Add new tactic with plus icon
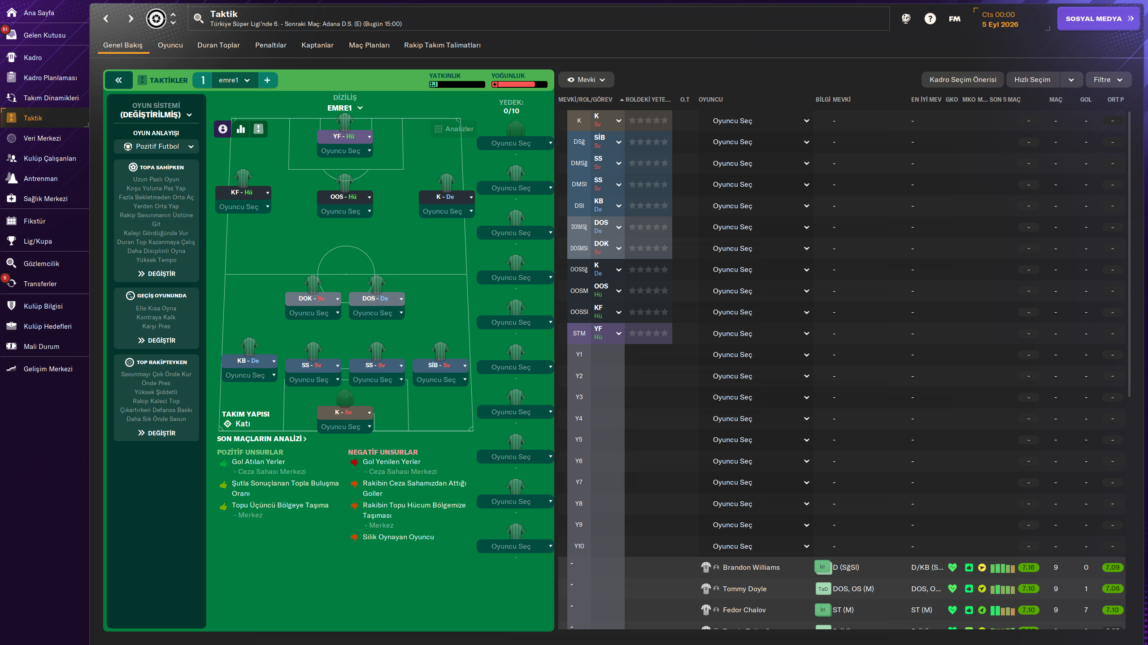 point(267,80)
